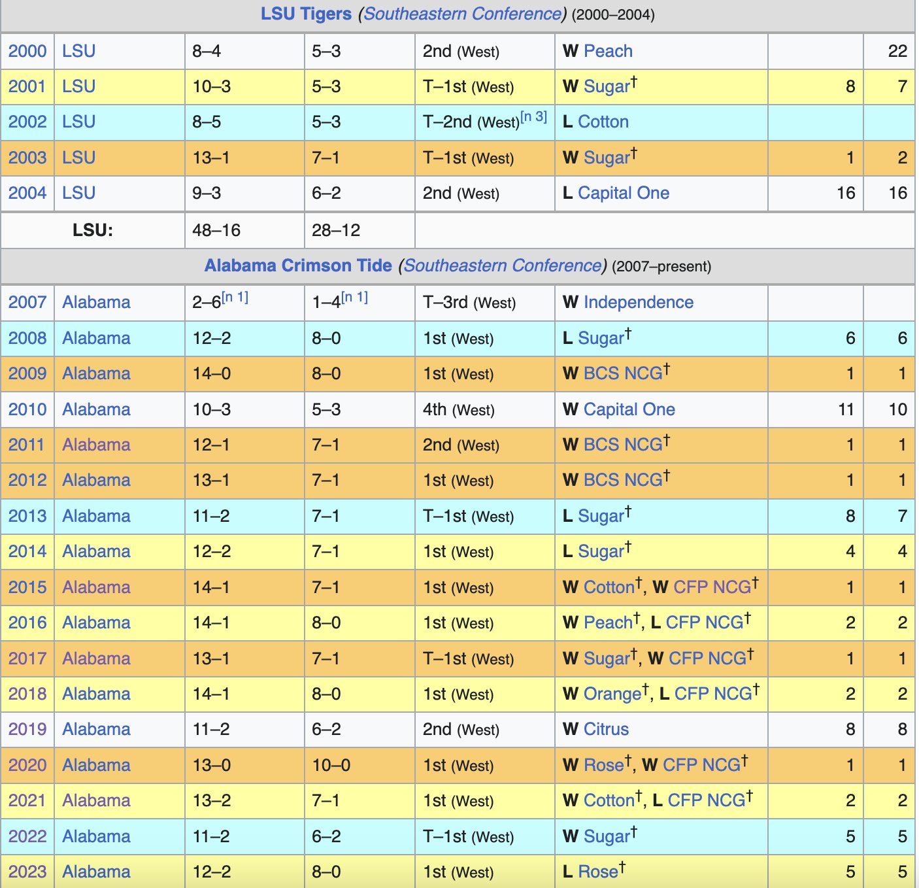Open the 2008 season year link
This screenshot has width=919, height=888.
point(27,338)
